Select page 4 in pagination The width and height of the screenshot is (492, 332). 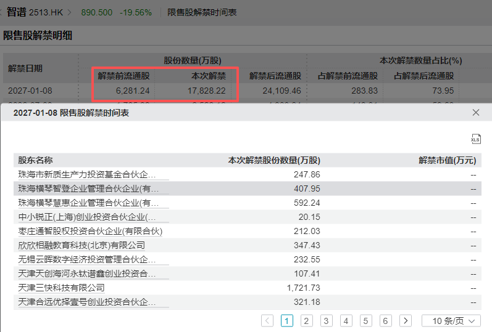coord(346,321)
